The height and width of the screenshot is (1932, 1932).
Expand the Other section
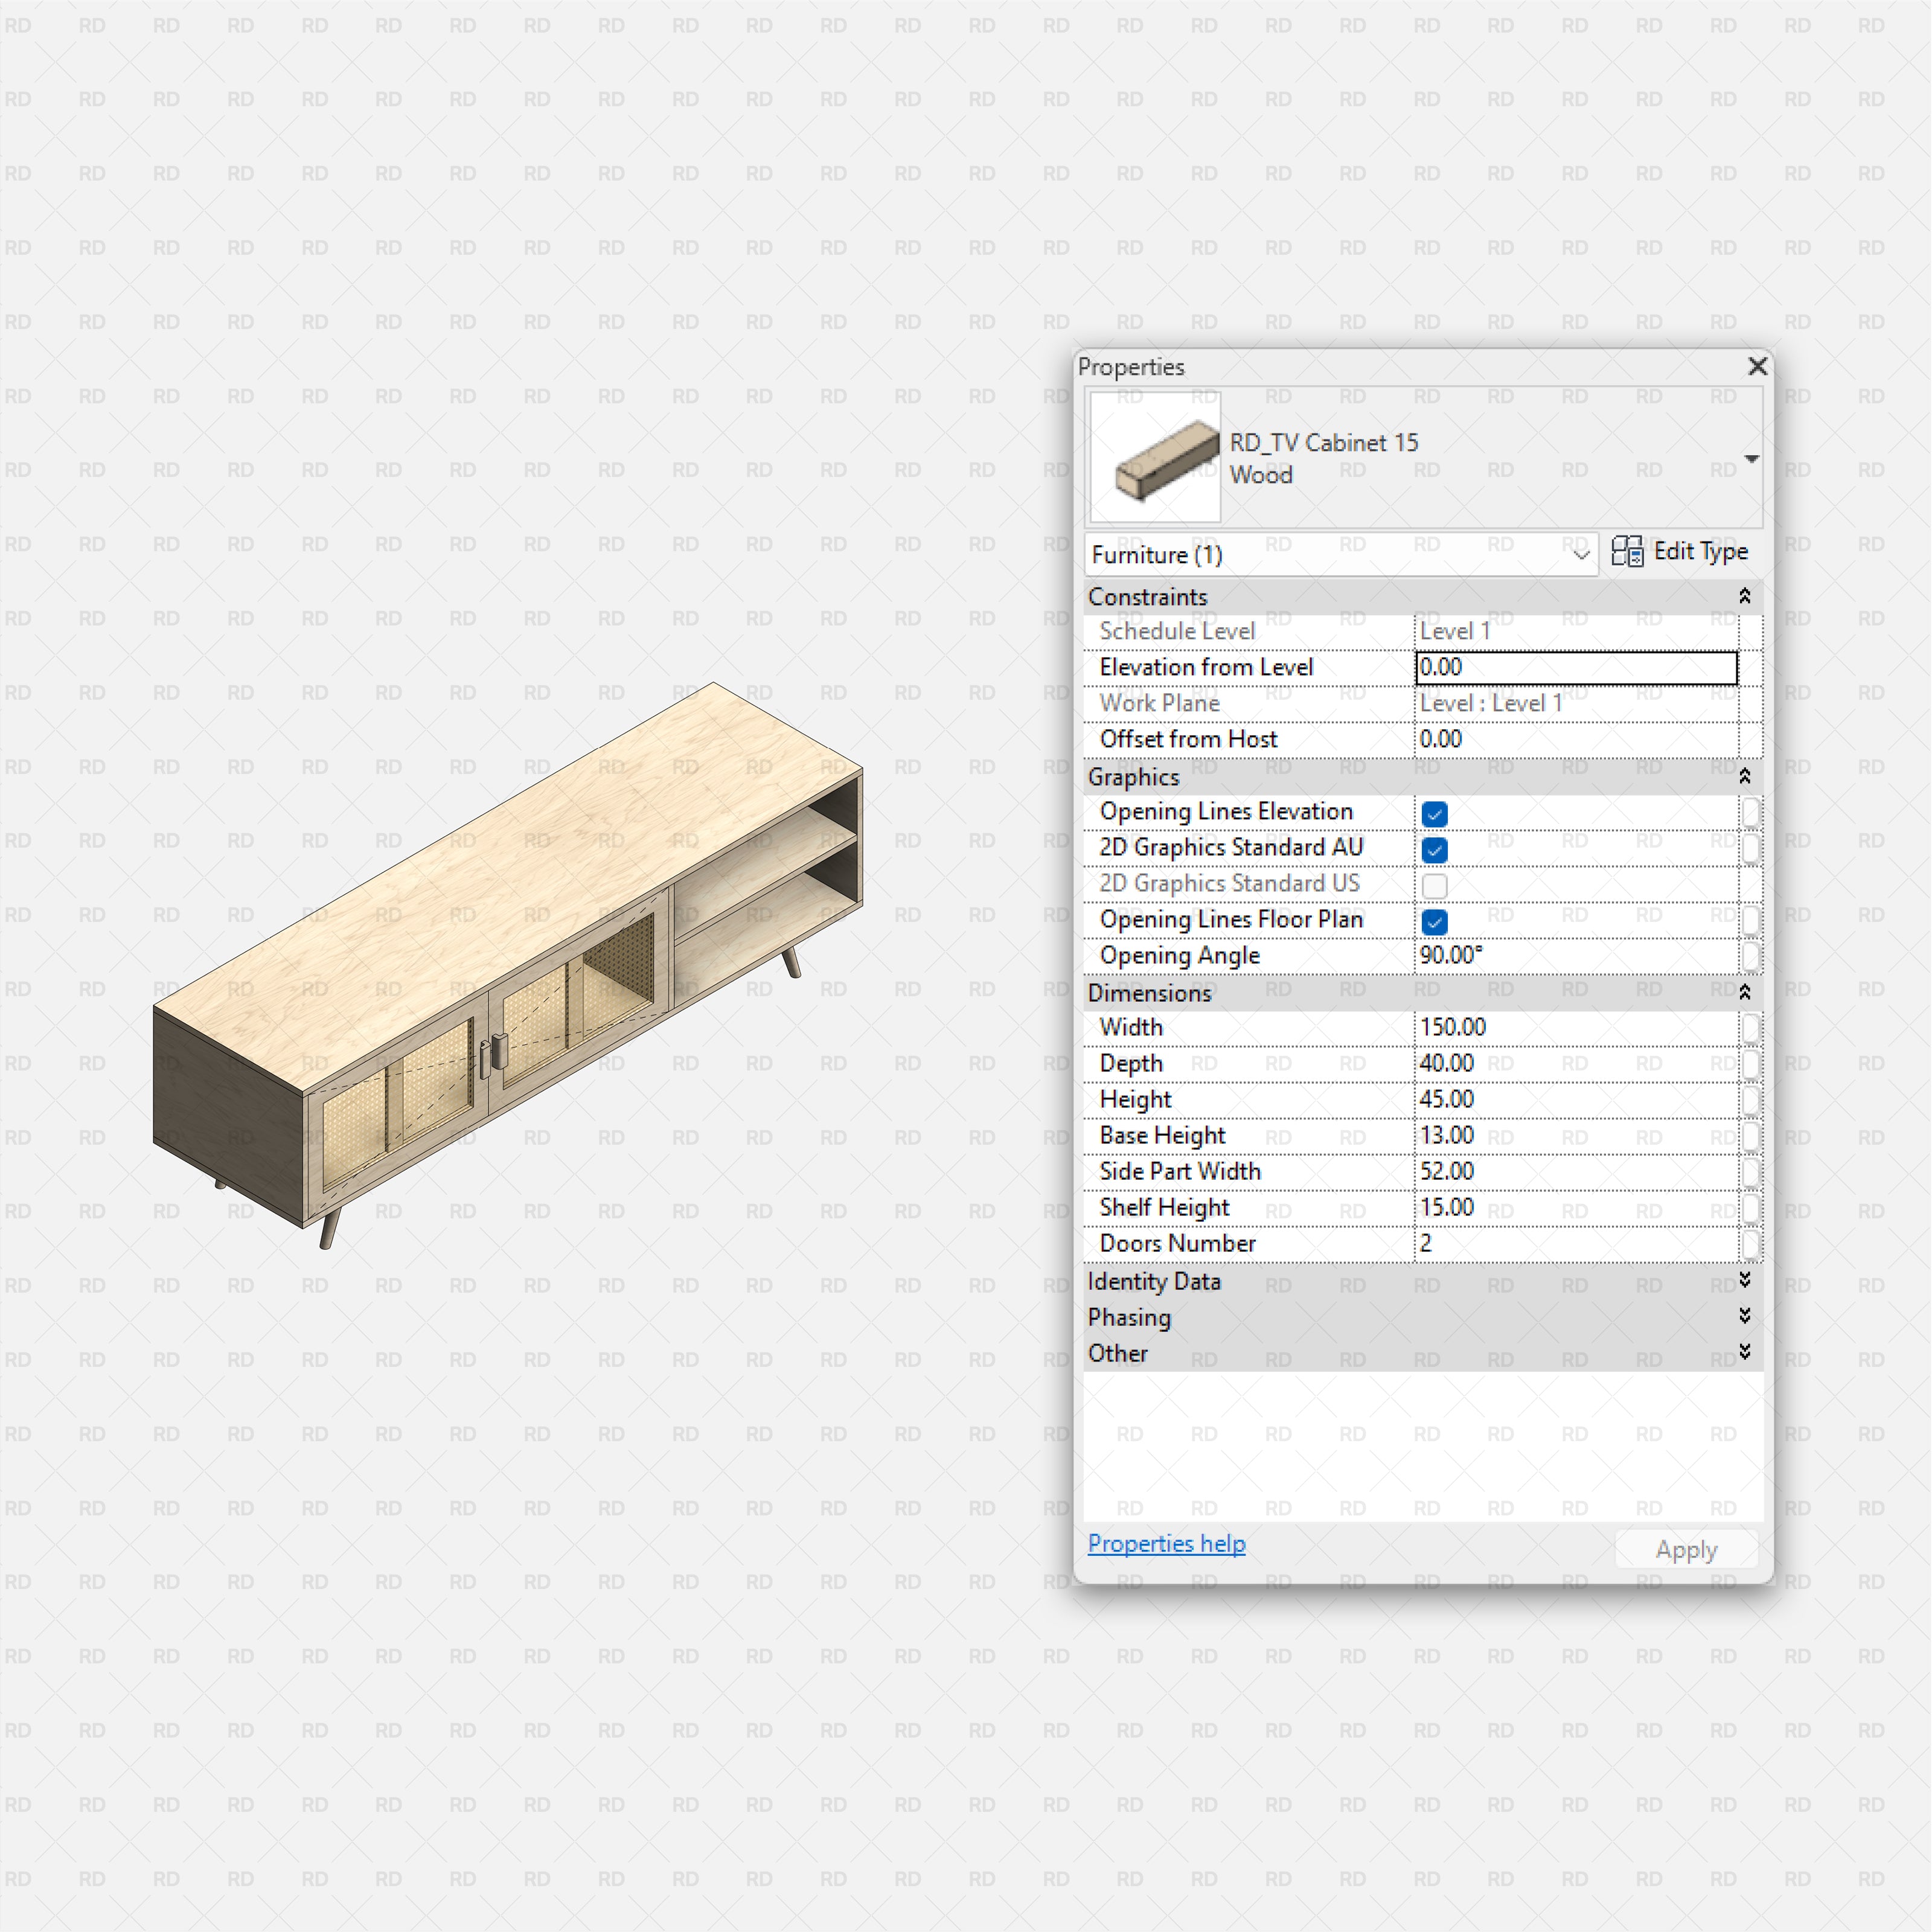pos(1744,1352)
